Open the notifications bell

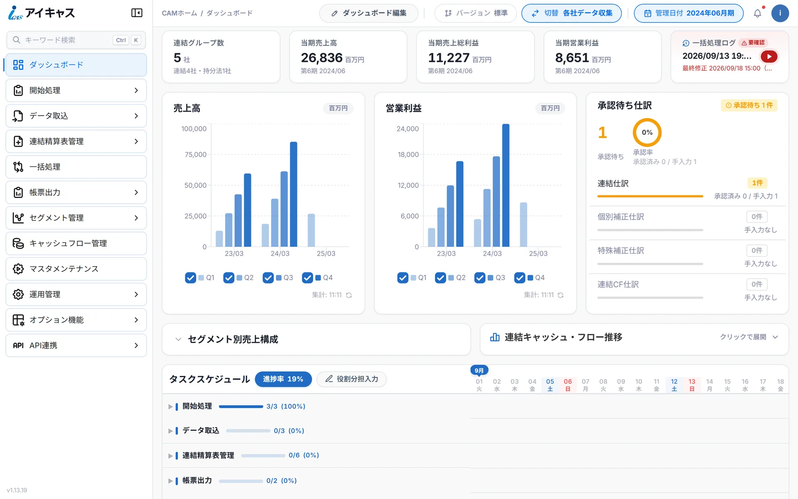coord(757,13)
